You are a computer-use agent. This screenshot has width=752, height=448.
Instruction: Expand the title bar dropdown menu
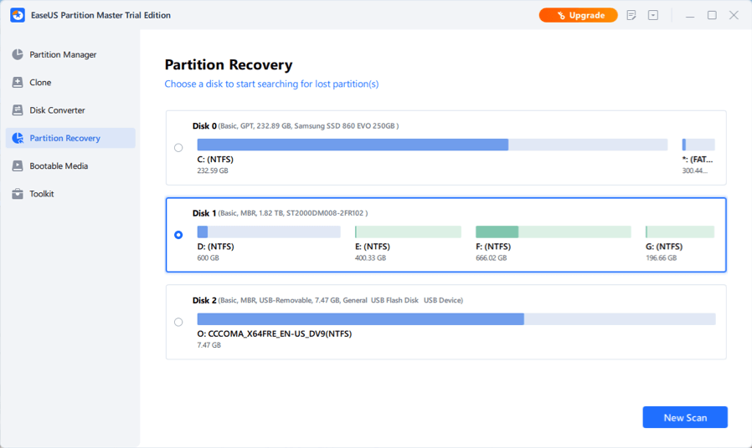[x=653, y=15]
